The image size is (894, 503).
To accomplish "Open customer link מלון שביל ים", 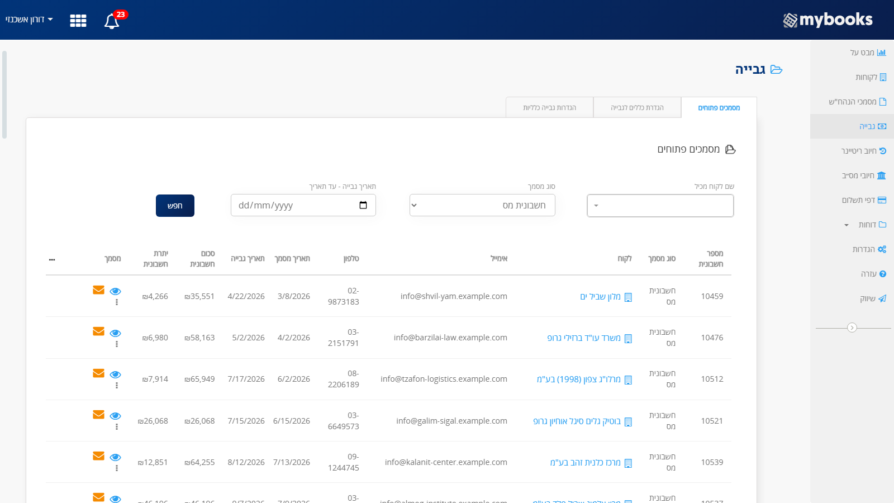I will (601, 297).
